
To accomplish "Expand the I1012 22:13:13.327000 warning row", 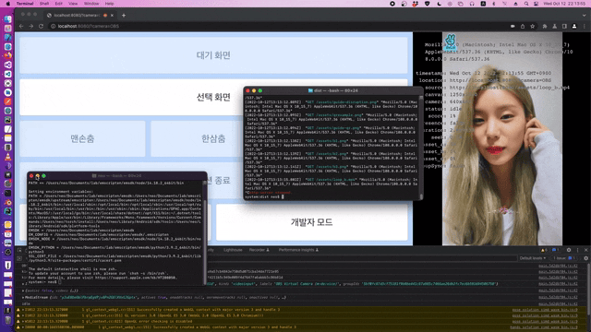I will 22,310.
